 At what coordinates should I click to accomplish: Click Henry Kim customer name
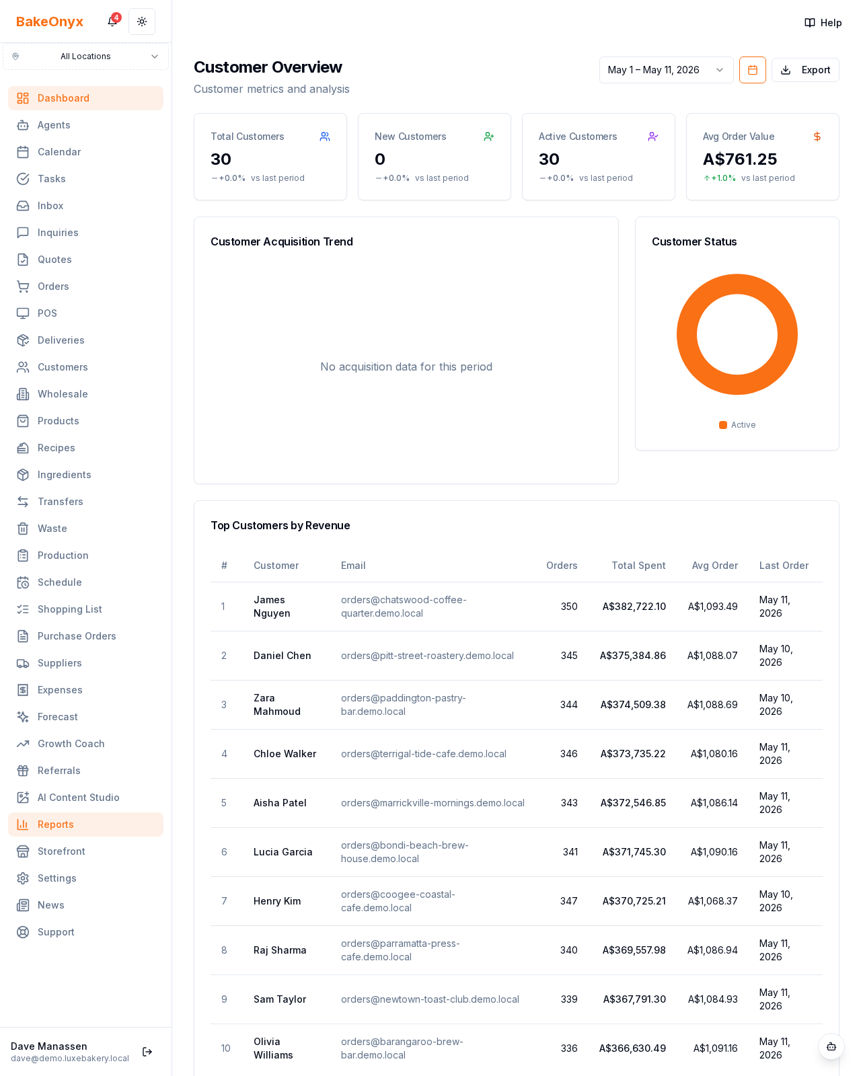277,901
